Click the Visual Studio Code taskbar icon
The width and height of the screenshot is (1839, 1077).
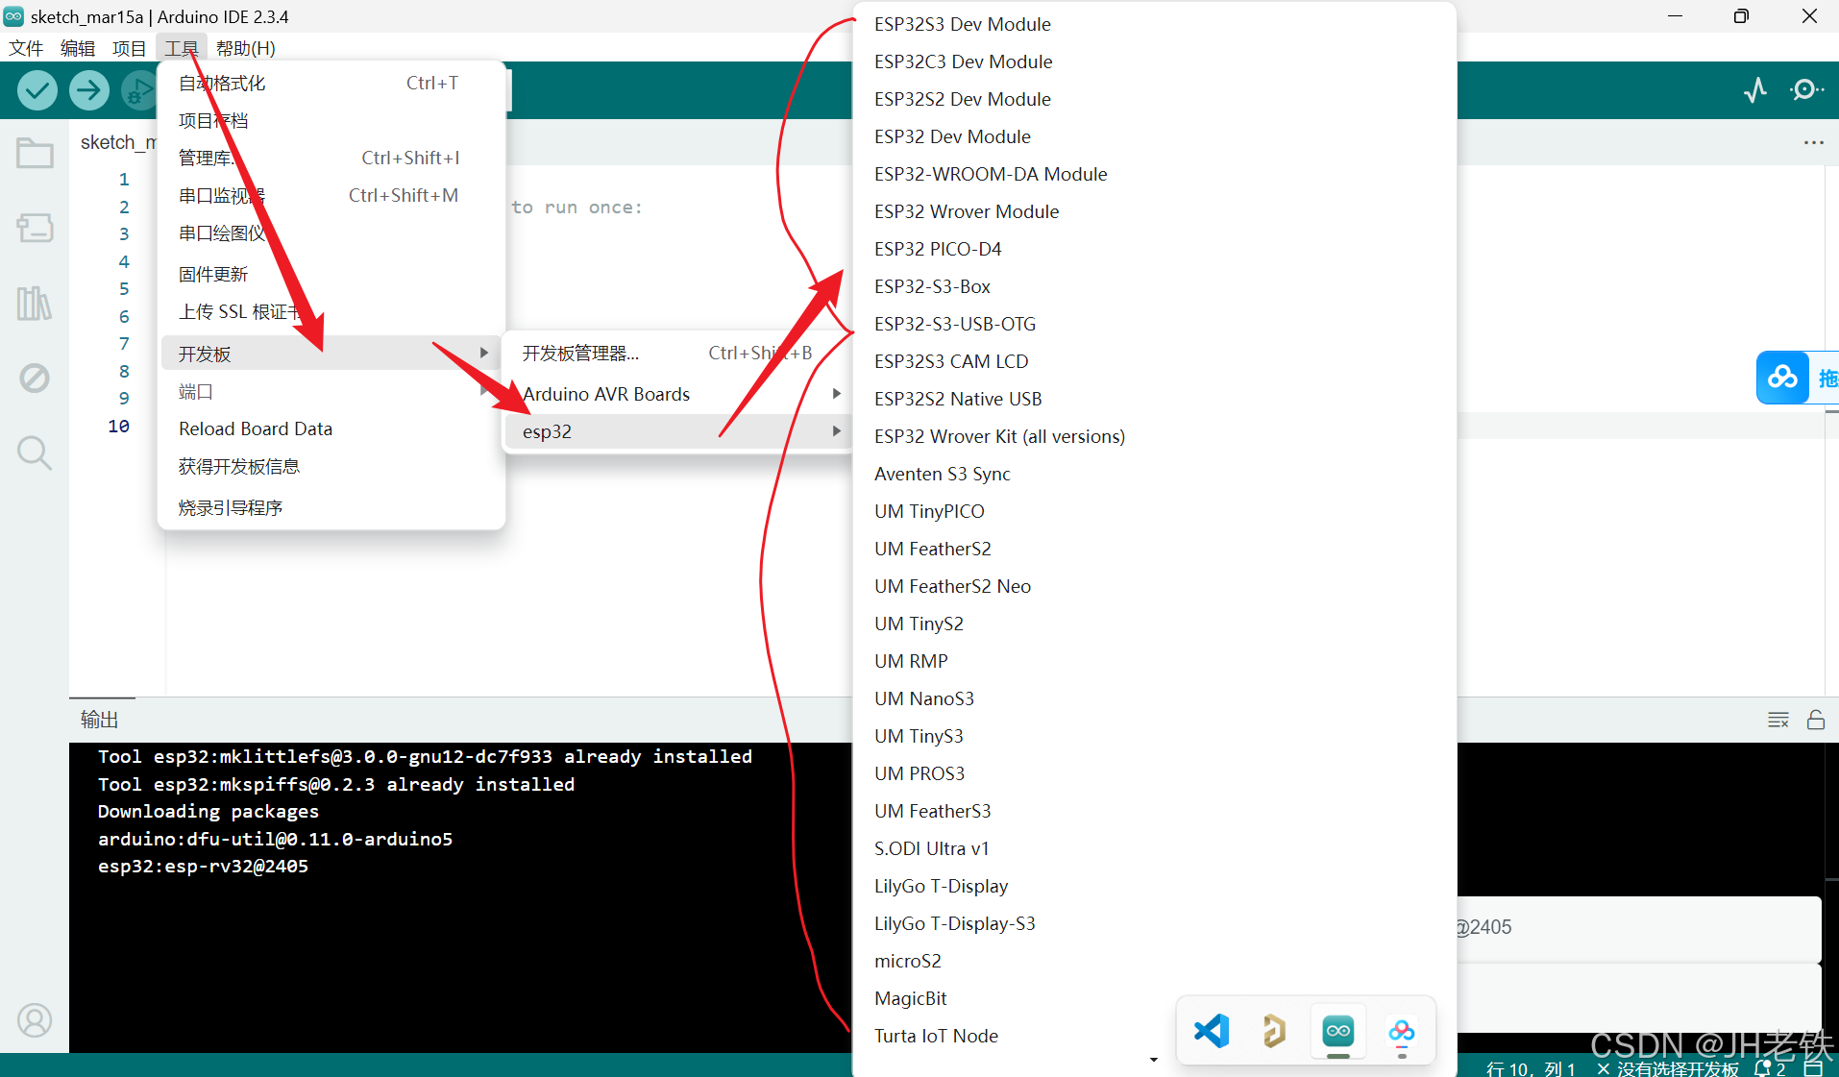[x=1212, y=1031]
